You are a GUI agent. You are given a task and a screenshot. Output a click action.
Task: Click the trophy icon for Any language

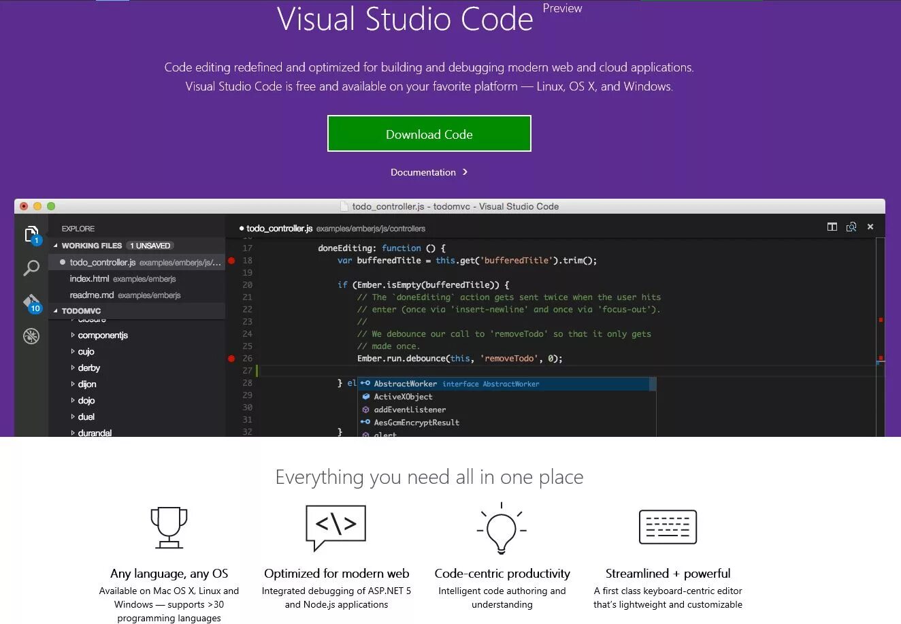(x=169, y=527)
